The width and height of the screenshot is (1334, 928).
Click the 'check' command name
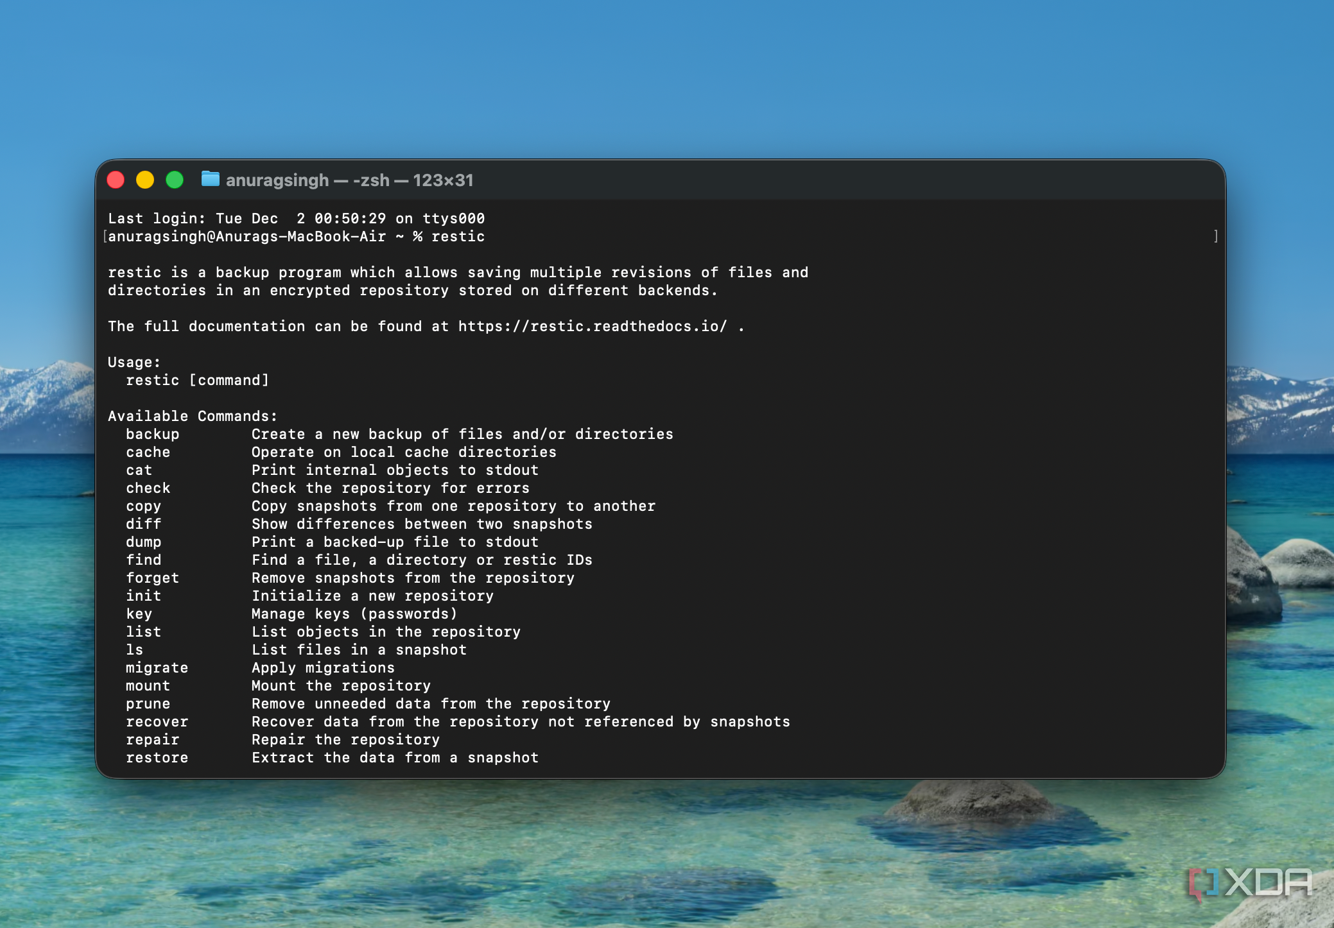[x=148, y=488]
